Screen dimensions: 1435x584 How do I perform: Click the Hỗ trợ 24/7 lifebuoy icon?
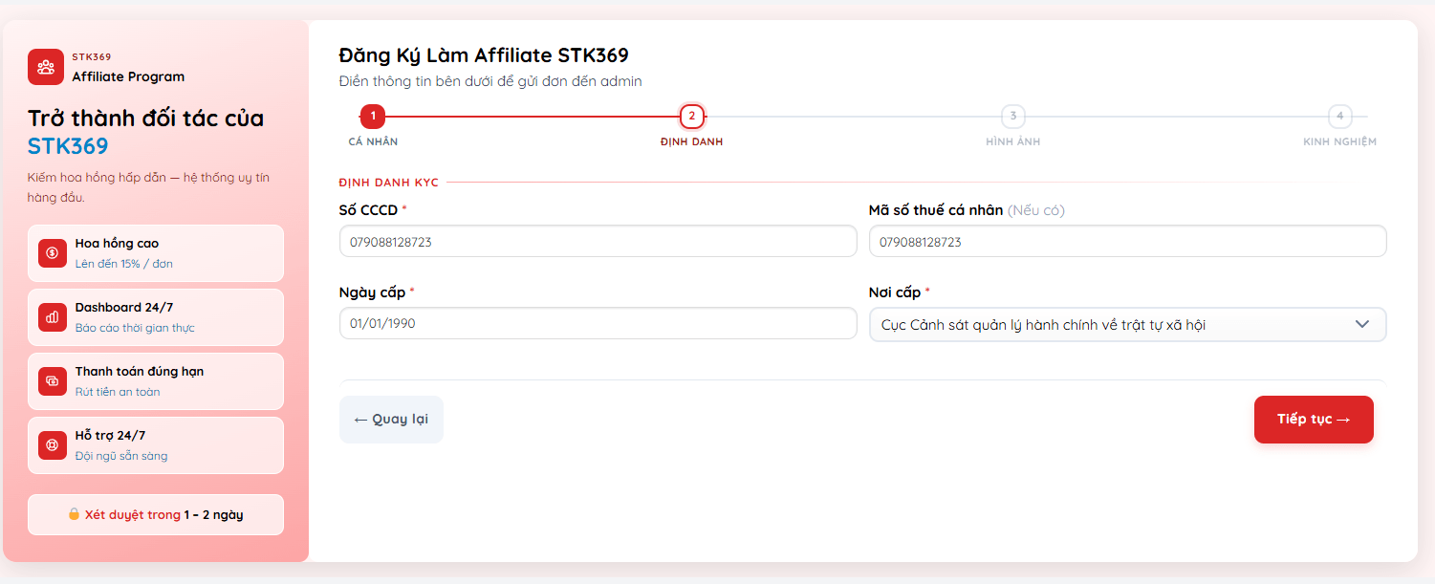[x=53, y=445]
